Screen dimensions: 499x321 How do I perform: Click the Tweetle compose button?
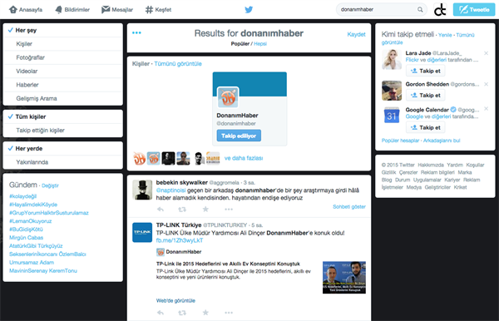click(474, 9)
